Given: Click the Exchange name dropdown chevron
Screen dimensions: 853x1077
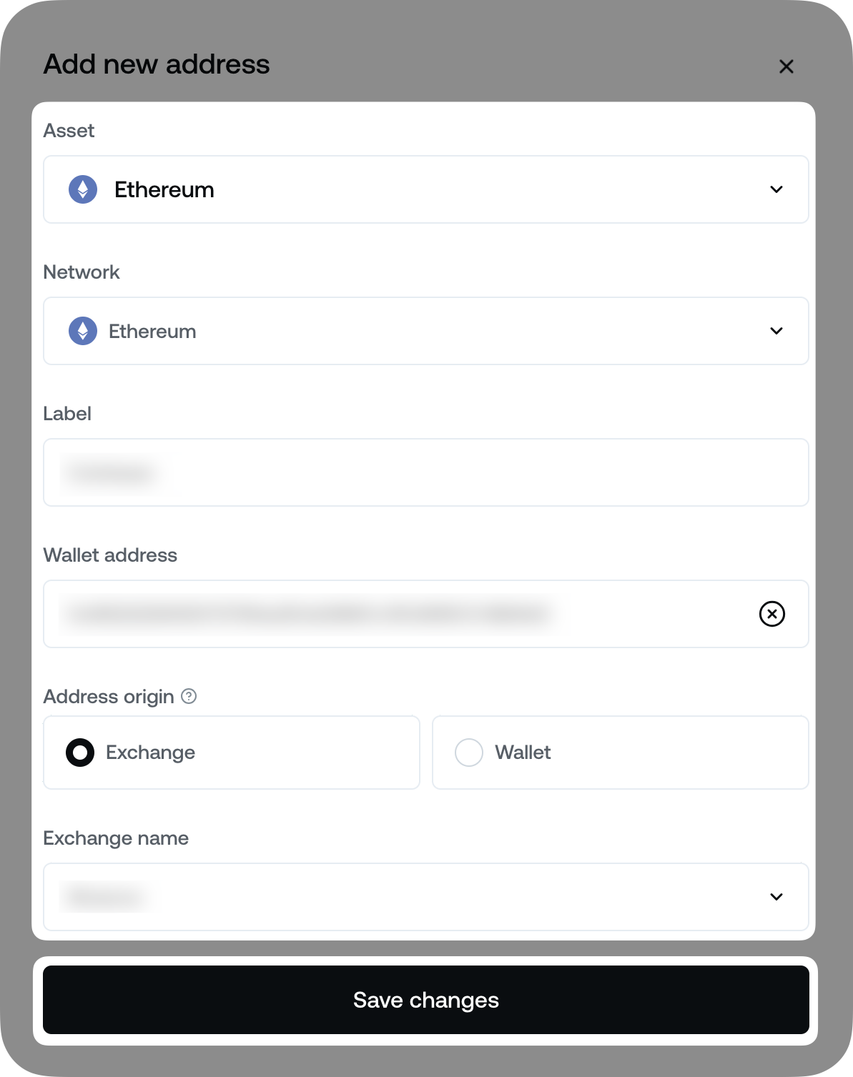Looking at the screenshot, I should pyautogui.click(x=776, y=897).
